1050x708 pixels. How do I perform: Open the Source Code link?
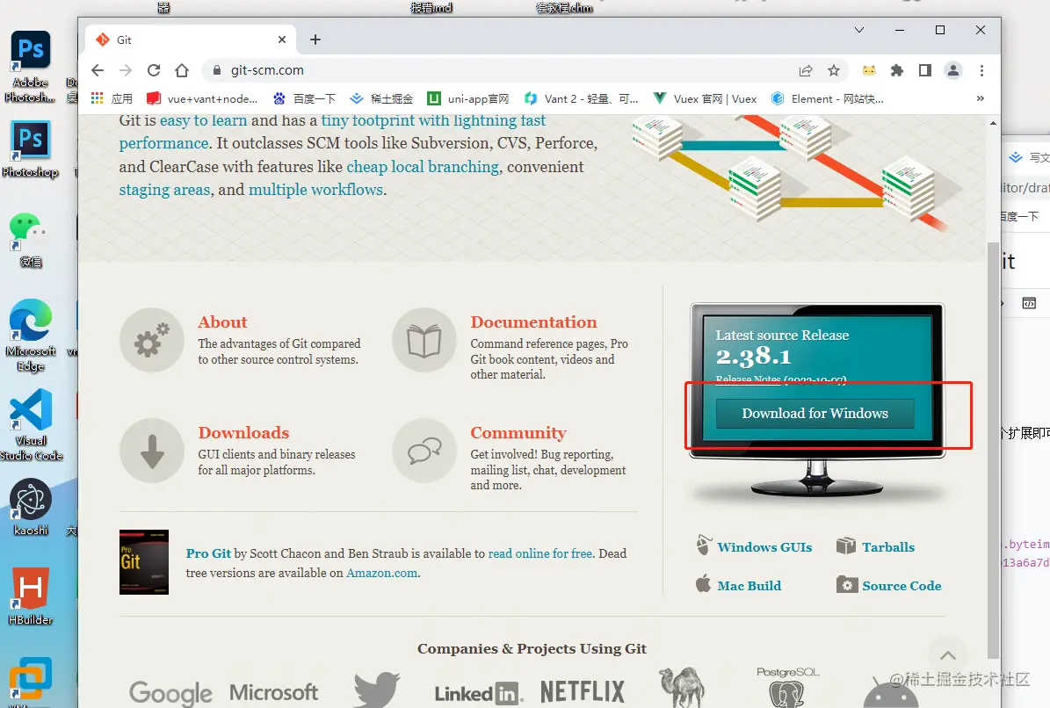(x=902, y=586)
